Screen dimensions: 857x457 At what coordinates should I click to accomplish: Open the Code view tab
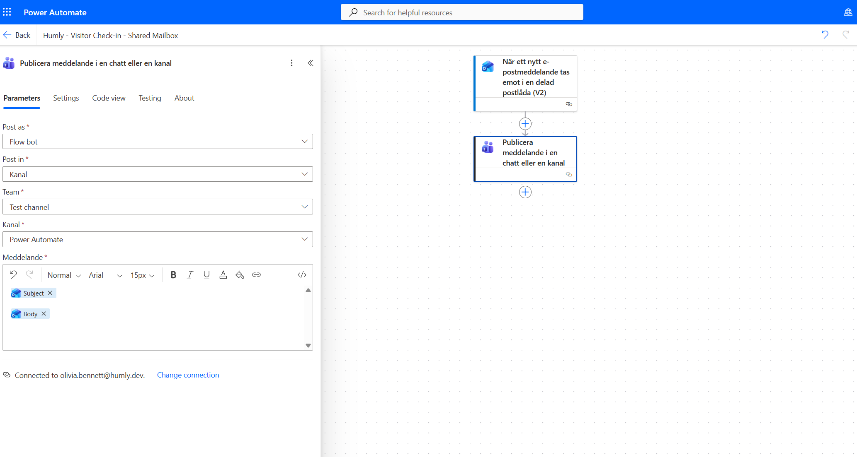click(x=109, y=98)
